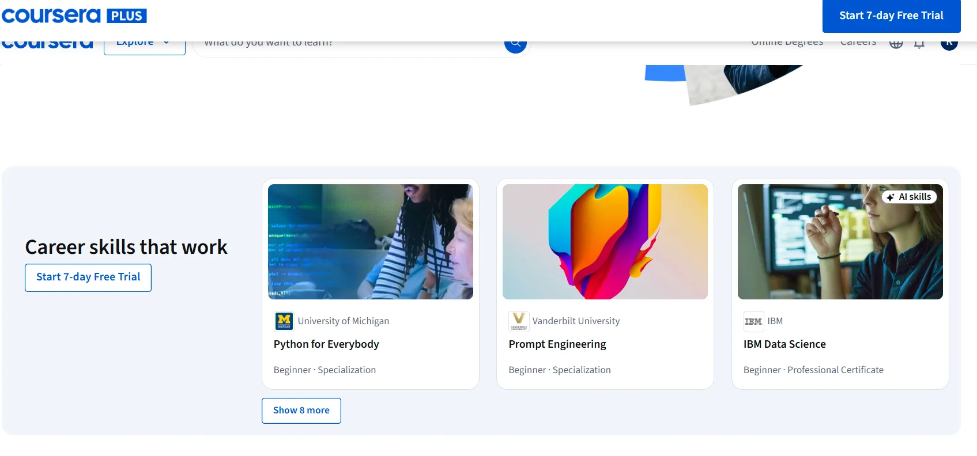Click 'Beginner · Specialization' under Prompt Engineering
The image size is (977, 456).
[560, 370]
